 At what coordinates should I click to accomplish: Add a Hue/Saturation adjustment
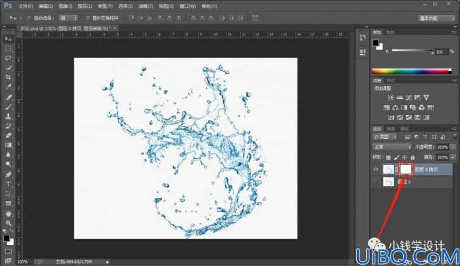387,108
